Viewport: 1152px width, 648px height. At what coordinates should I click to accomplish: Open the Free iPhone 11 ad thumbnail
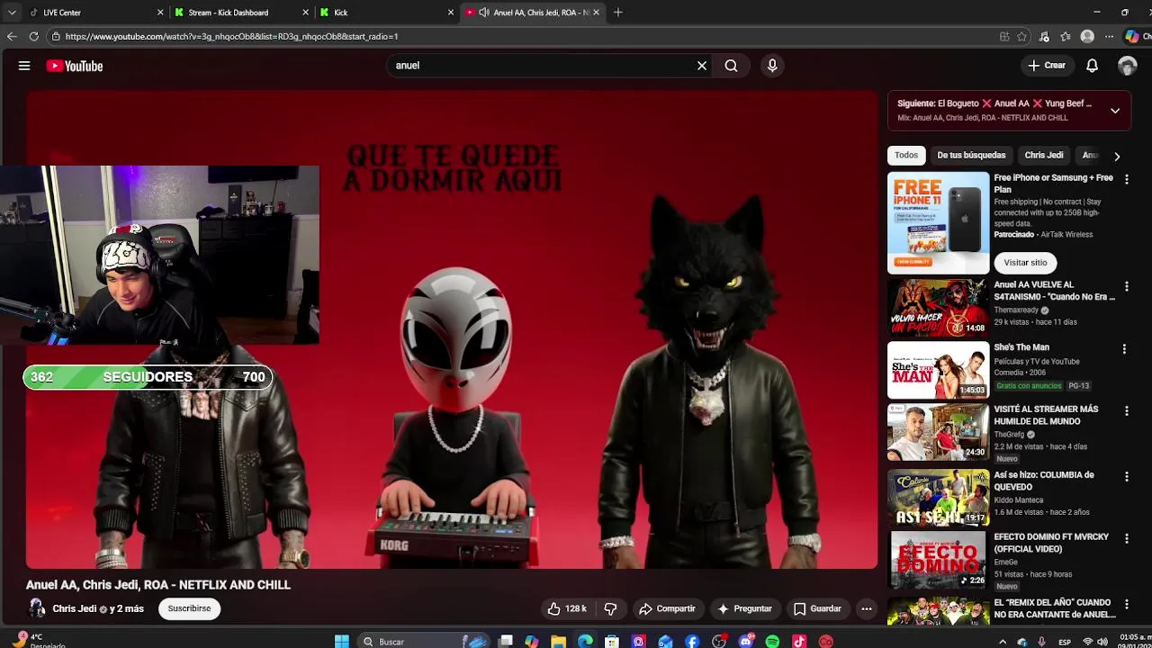(938, 222)
